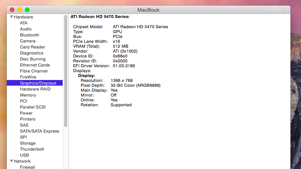
Task: Open Card Reader information
Action: pos(32,47)
